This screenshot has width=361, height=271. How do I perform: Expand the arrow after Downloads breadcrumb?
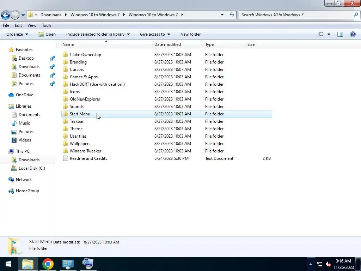click(66, 15)
